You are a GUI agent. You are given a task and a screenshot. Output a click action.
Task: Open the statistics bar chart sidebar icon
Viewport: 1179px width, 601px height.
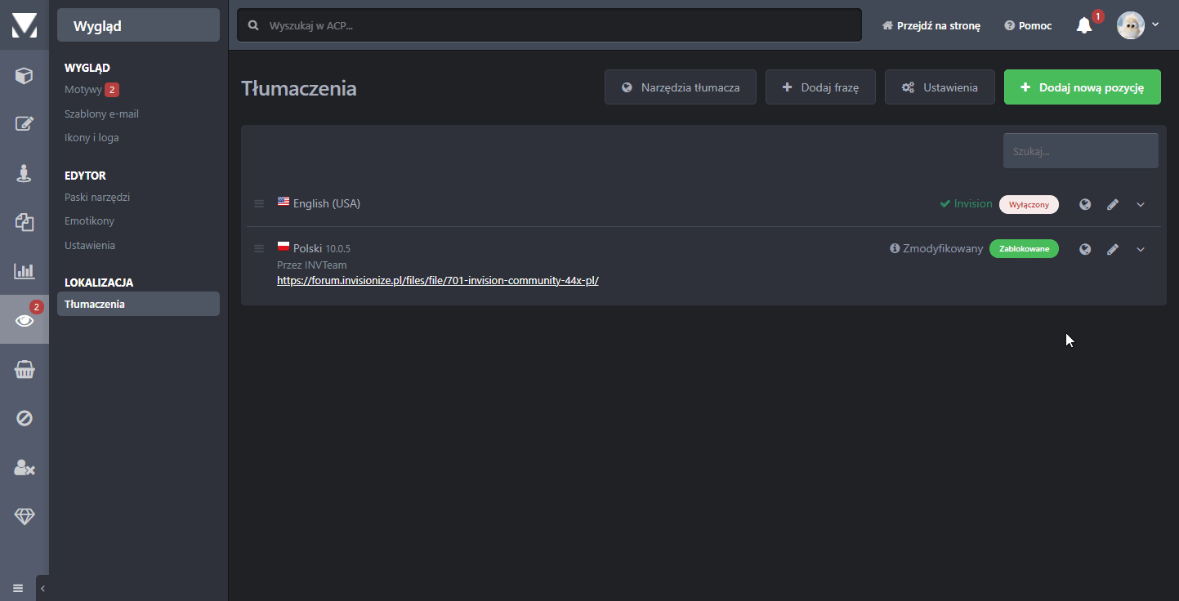25,271
